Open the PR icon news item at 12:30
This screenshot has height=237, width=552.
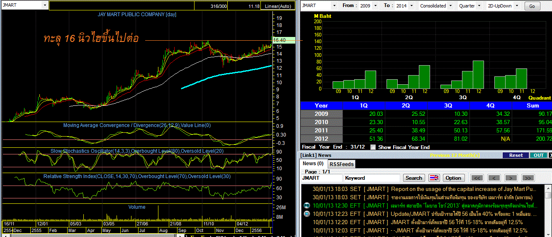(x=307, y=205)
